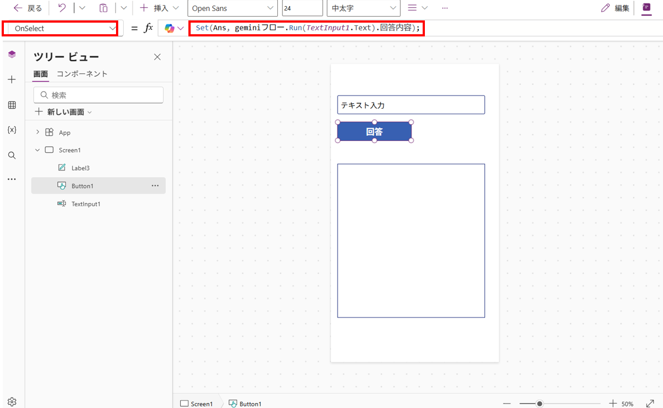Select Screen1 in the tree view
The image size is (663, 408).
pyautogui.click(x=70, y=150)
